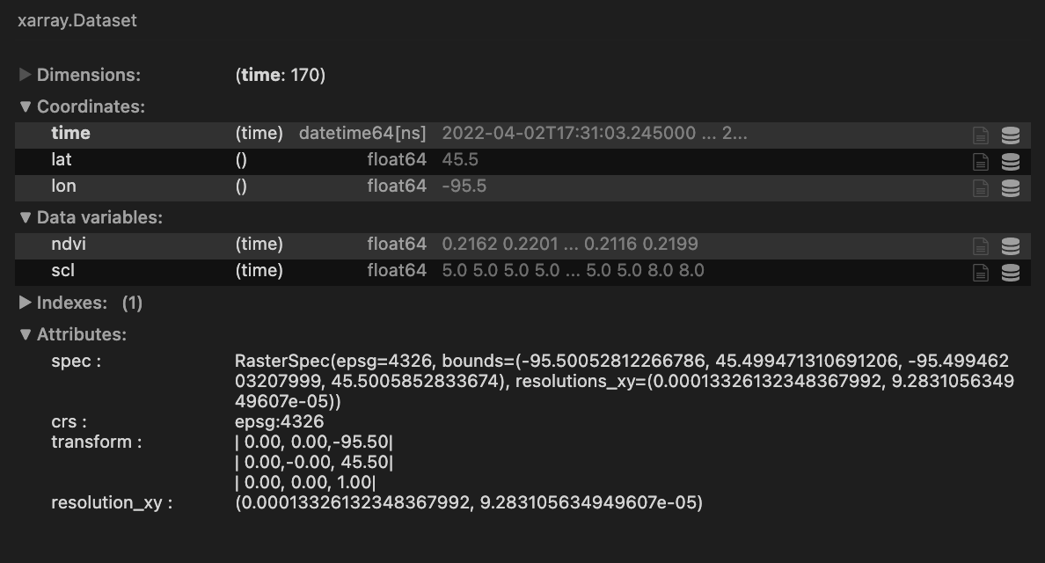Click the epsg:4326 crs value

(x=279, y=421)
